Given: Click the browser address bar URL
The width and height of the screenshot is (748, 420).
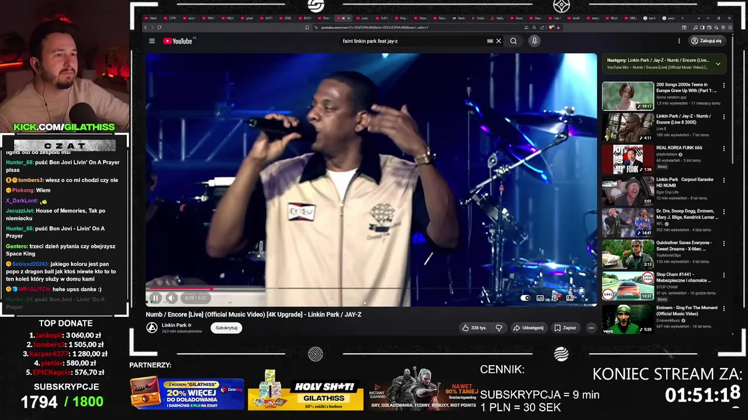Looking at the screenshot, I should (375, 27).
